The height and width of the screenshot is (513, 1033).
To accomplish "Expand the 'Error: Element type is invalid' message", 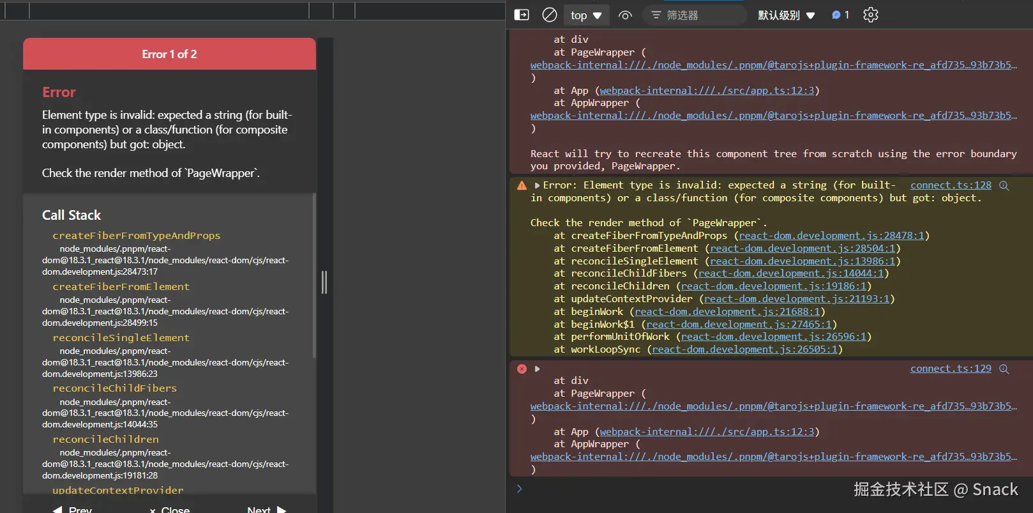I will pos(537,185).
